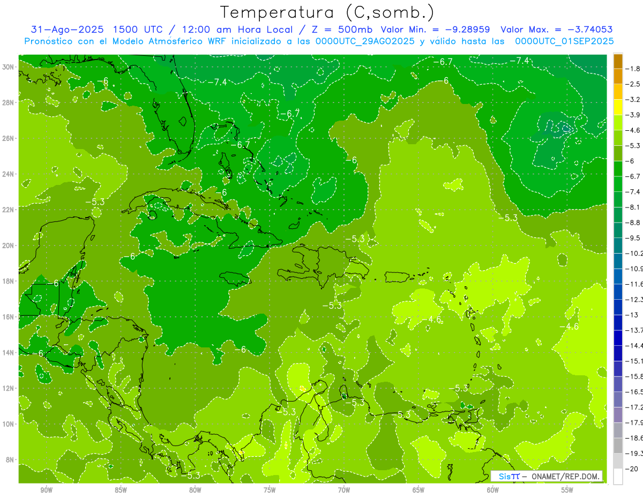Image resolution: width=643 pixels, height=497 pixels.
Task: Click the 70W longitude axis label
Action: click(x=344, y=491)
